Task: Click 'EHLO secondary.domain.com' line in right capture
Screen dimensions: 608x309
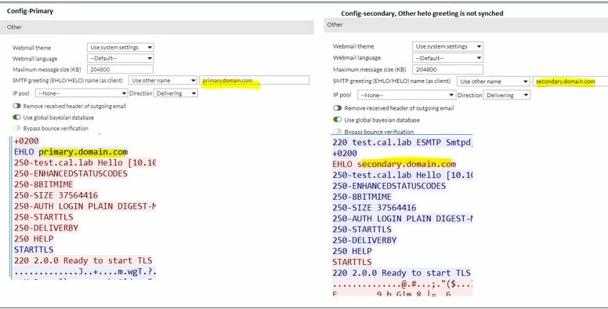Action: click(394, 164)
